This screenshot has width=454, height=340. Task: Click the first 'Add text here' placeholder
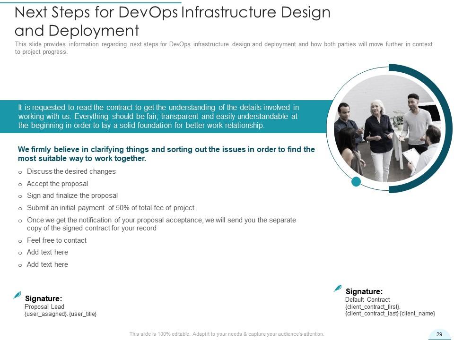coord(47,252)
